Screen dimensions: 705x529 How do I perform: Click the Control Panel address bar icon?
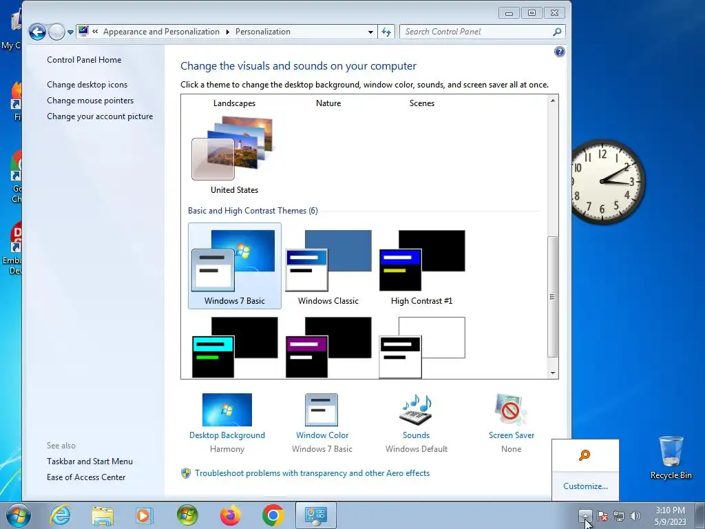(x=83, y=31)
